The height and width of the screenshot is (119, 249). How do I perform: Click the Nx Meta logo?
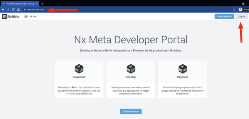point(11,16)
